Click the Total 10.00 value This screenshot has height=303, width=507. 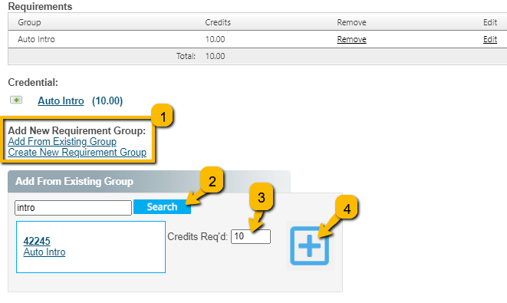click(x=215, y=56)
